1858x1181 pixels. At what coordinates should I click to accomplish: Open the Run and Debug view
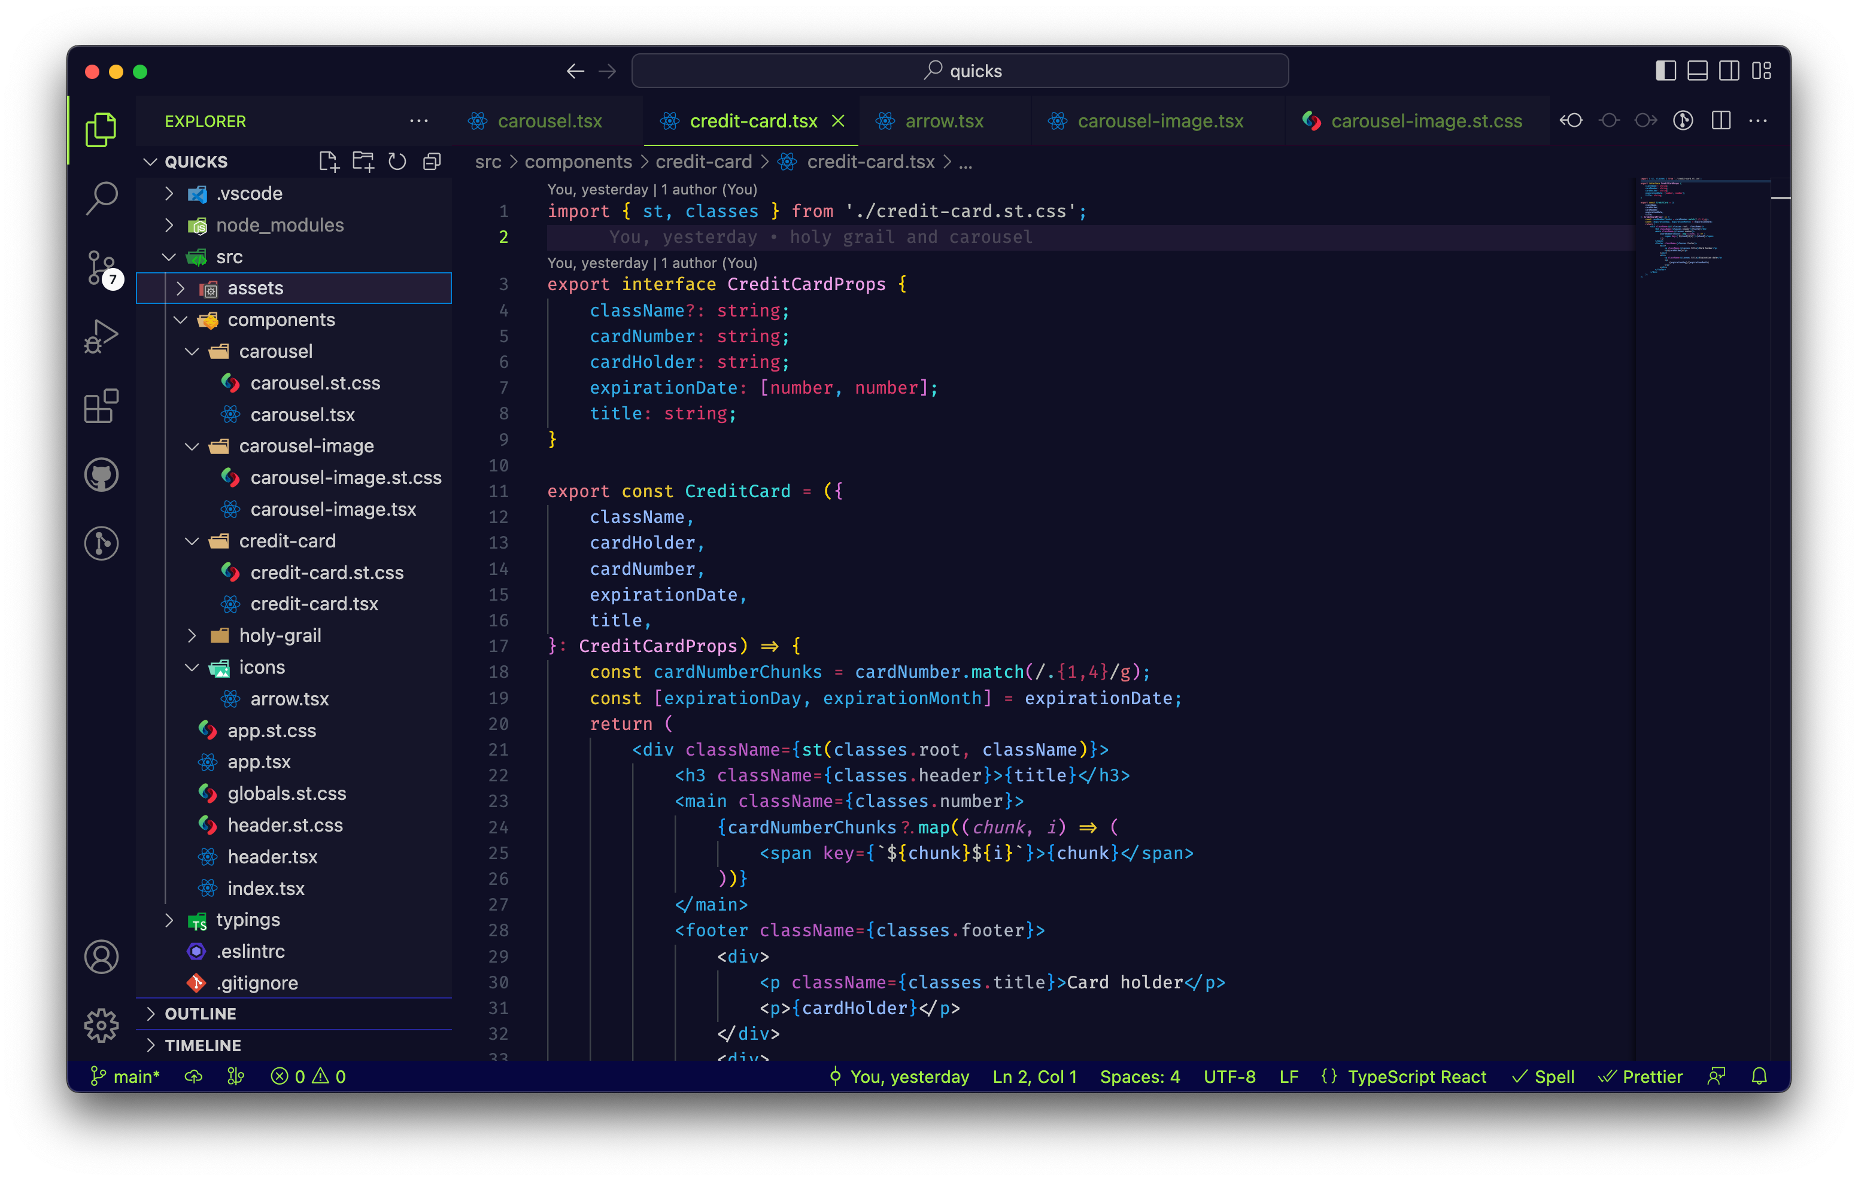pyautogui.click(x=101, y=336)
